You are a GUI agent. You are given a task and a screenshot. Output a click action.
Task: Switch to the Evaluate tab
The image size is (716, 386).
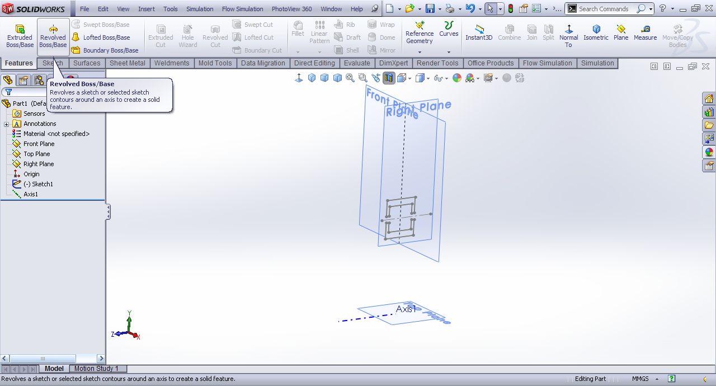tap(357, 63)
